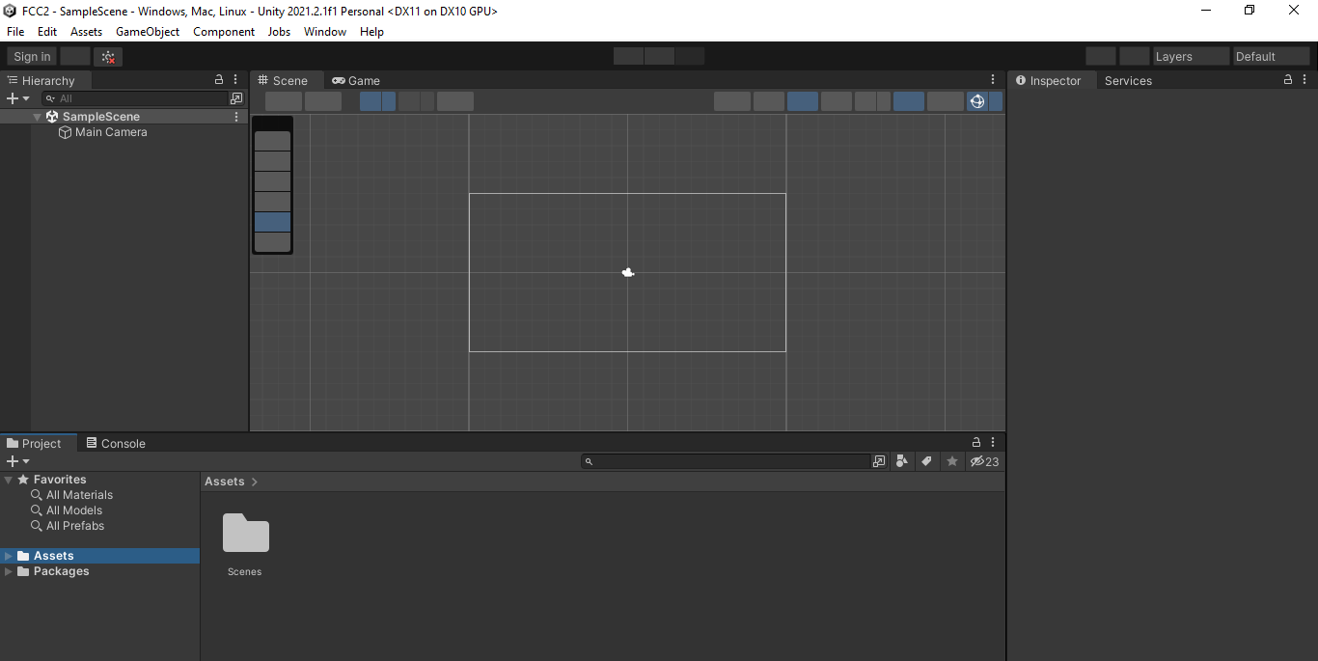Switch to the Services tab
This screenshot has height=661, width=1318.
pyautogui.click(x=1128, y=80)
